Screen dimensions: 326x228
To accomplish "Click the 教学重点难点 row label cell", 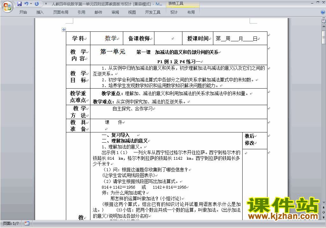I will point(78,97).
